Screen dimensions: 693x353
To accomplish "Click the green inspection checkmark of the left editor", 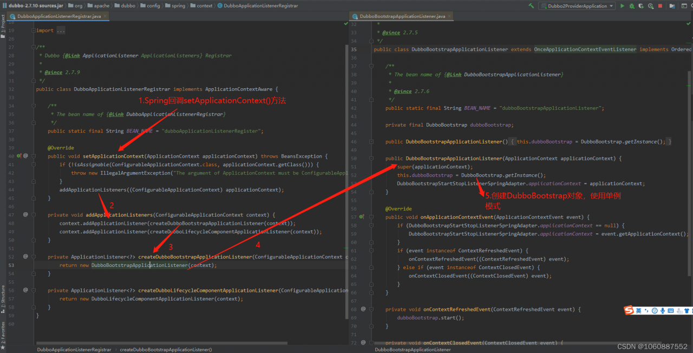I will (346, 24).
